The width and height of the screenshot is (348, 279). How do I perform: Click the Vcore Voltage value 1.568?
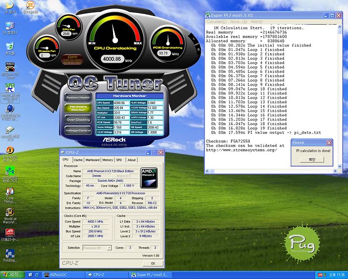pos(121,127)
